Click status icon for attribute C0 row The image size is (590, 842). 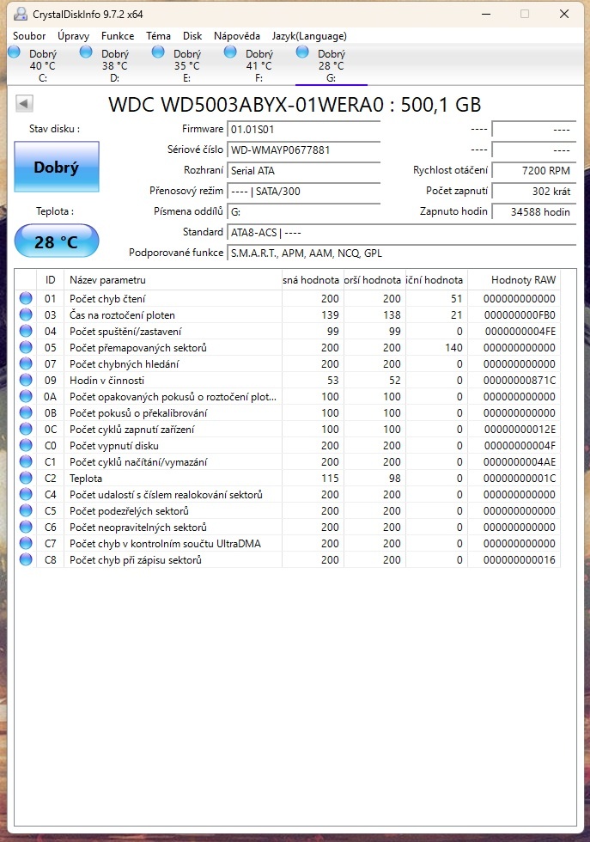26,445
